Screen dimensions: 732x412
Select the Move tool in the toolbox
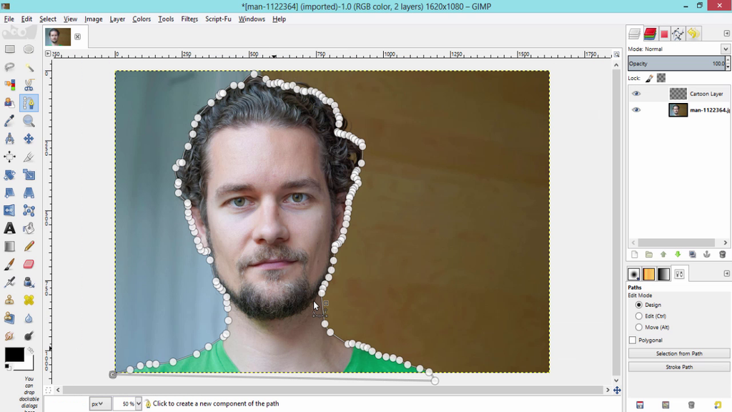[x=29, y=139]
